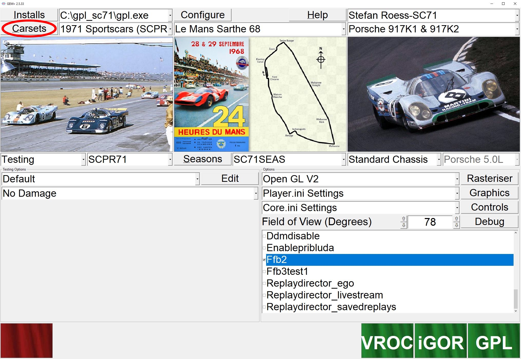Click the red flag image
The height and width of the screenshot is (359, 521).
[26, 341]
